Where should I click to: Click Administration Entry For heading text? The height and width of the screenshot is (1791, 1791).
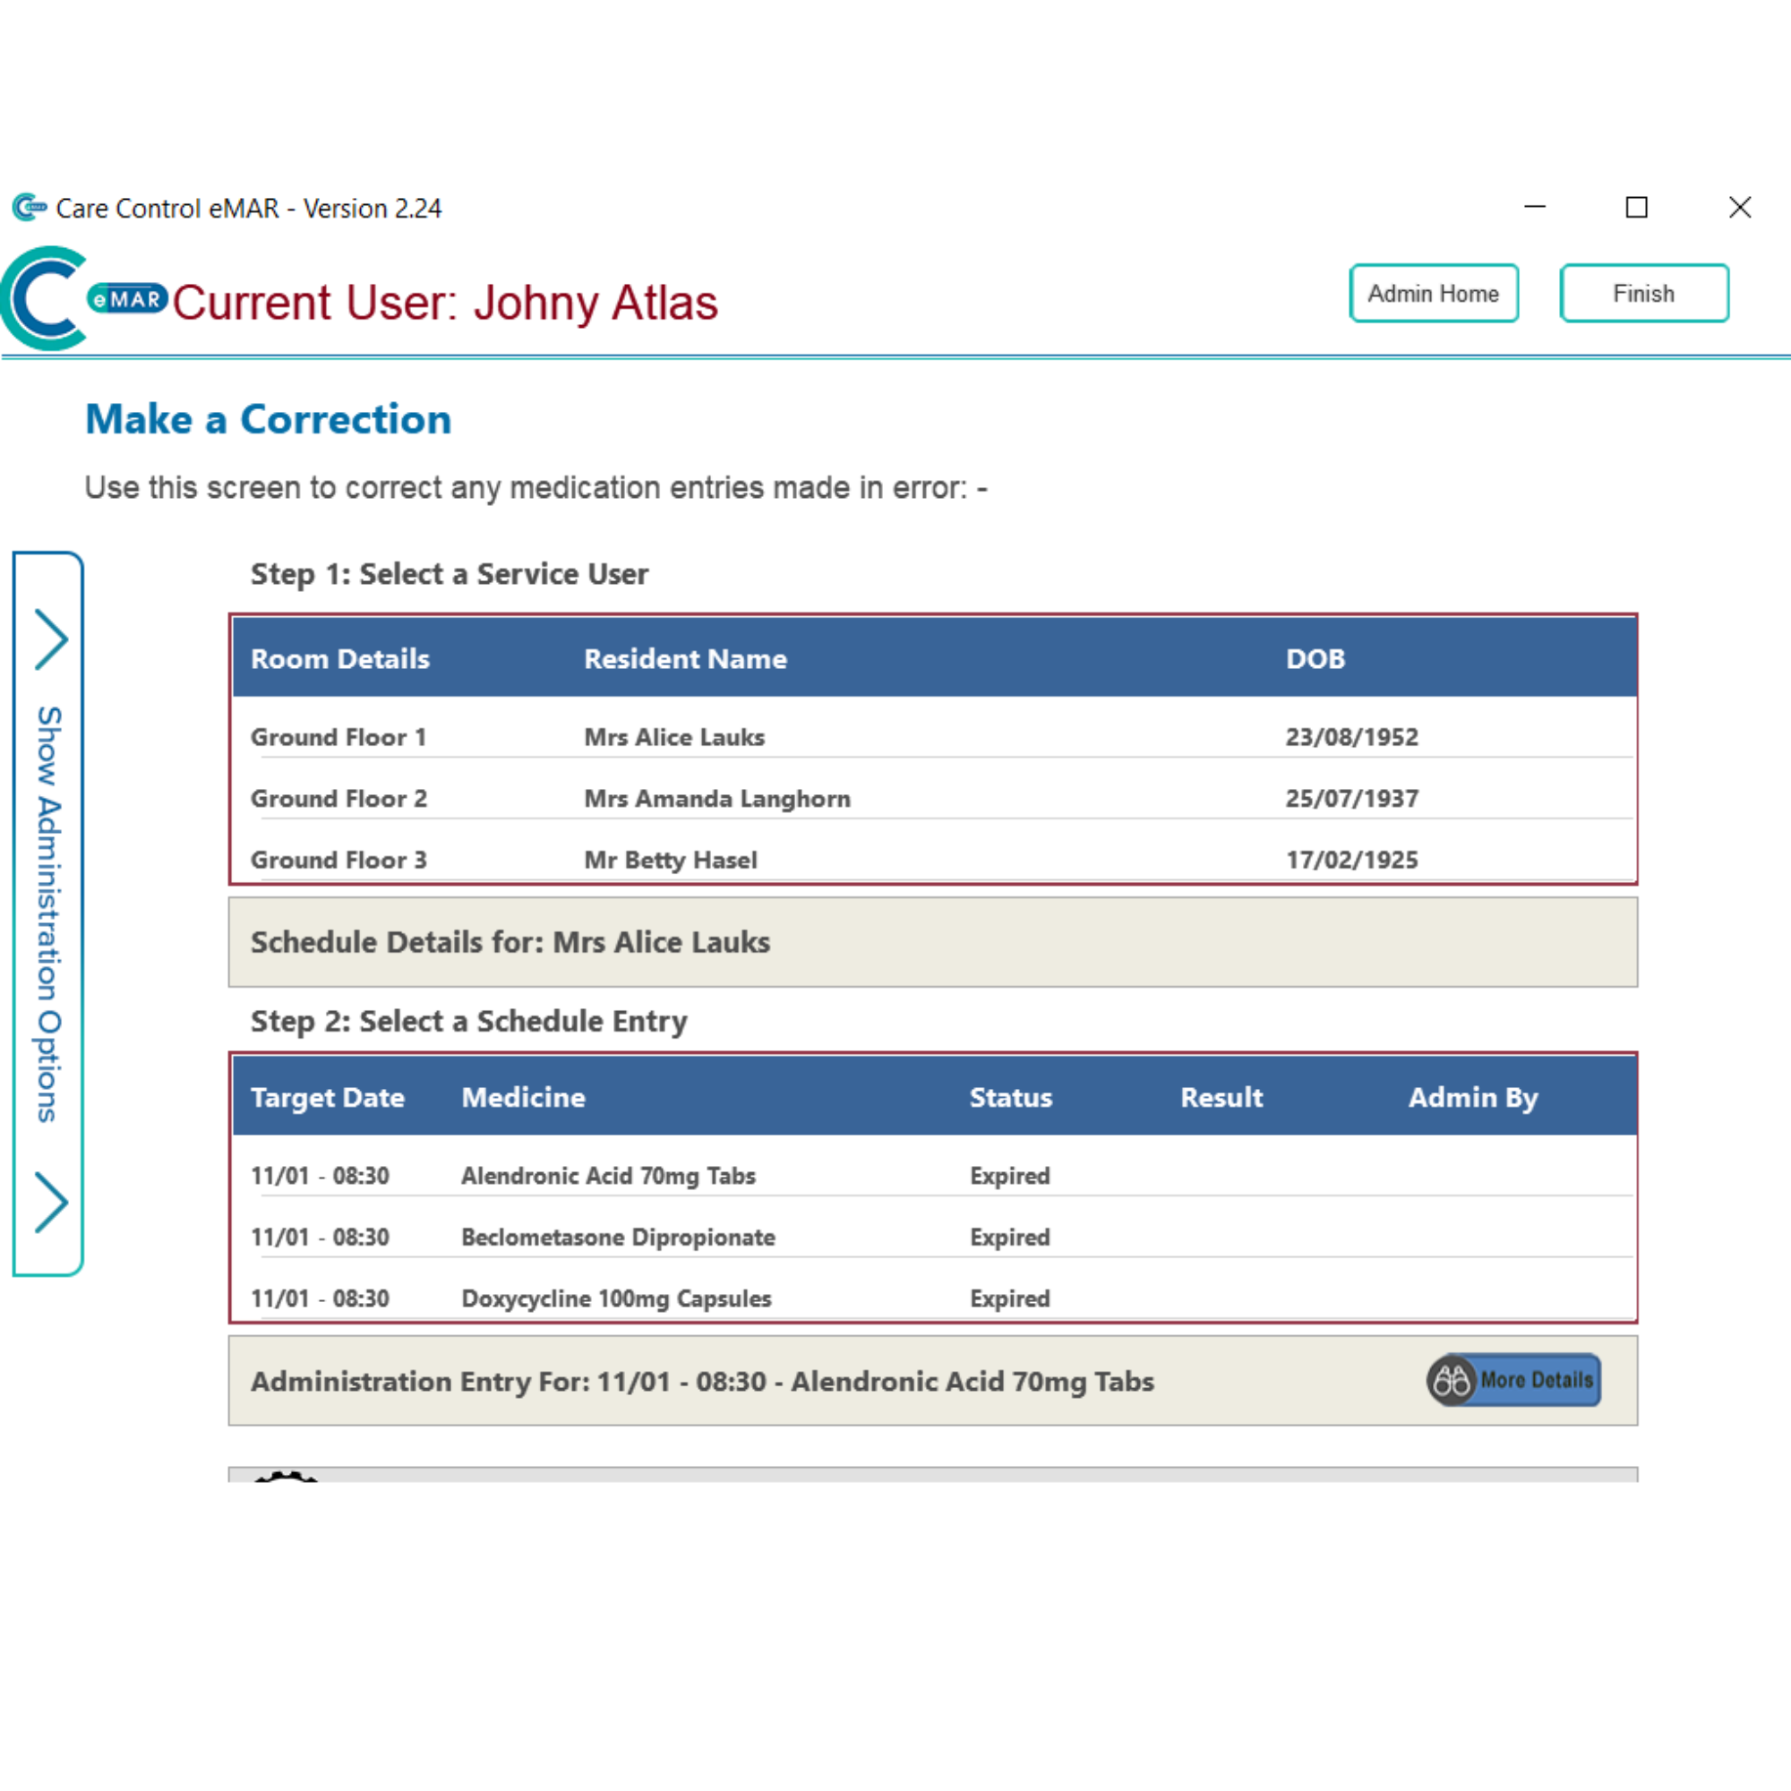click(702, 1380)
